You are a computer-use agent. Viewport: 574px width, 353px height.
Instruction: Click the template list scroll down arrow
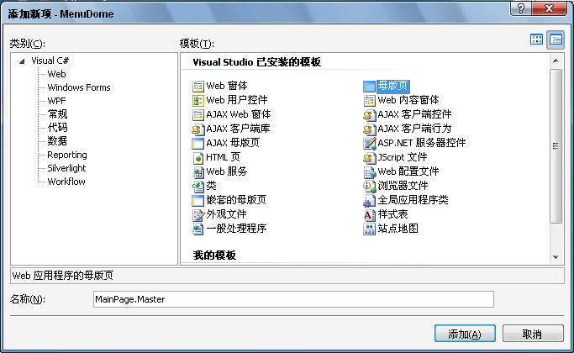click(556, 257)
